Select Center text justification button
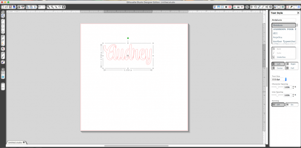301x148 pixels. pyautogui.click(x=278, y=68)
